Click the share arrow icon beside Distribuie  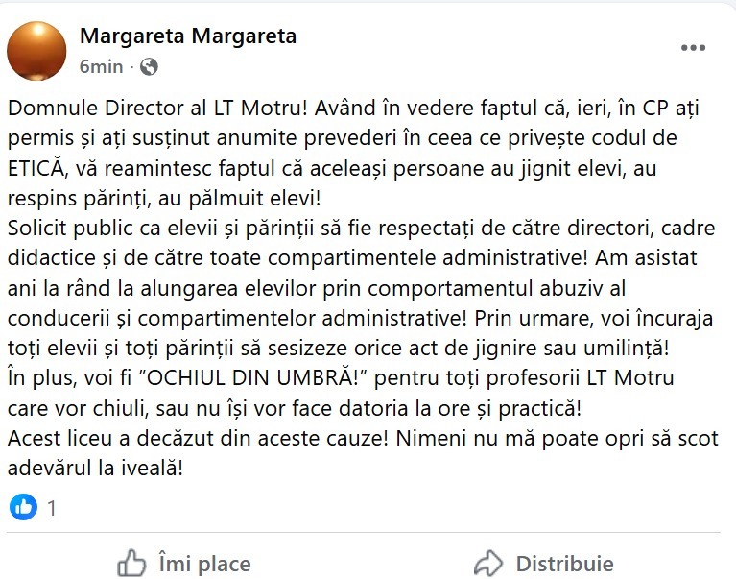pyautogui.click(x=488, y=563)
